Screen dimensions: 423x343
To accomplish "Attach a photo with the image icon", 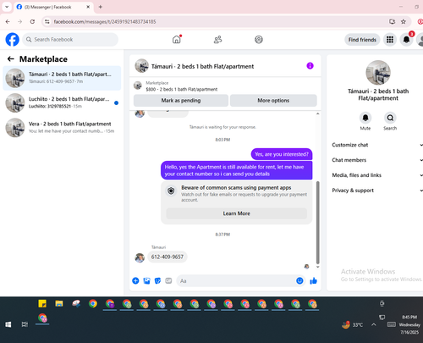I will coord(146,280).
